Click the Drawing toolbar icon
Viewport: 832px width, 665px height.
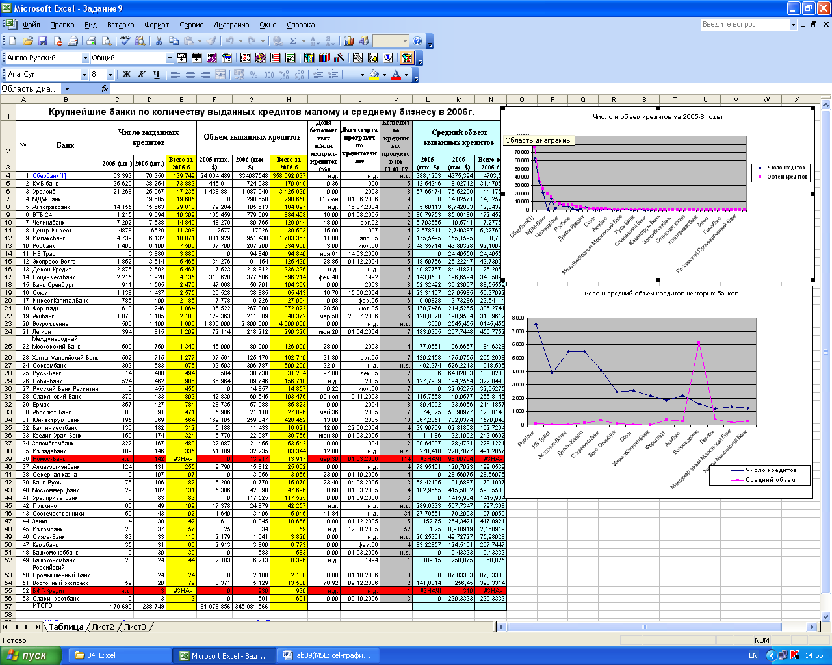click(363, 41)
